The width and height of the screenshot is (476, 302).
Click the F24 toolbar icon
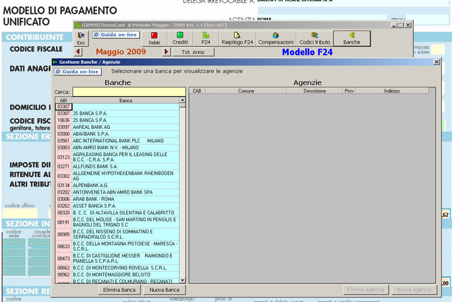[x=206, y=38]
